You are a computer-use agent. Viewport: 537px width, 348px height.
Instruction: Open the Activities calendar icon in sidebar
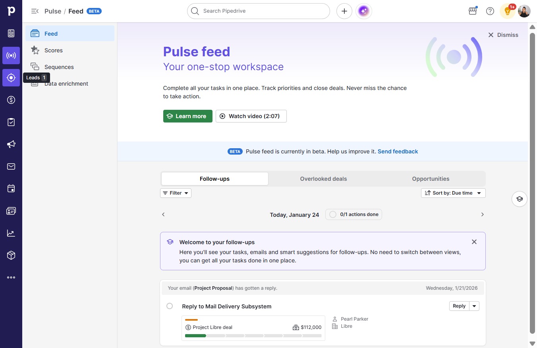click(11, 189)
